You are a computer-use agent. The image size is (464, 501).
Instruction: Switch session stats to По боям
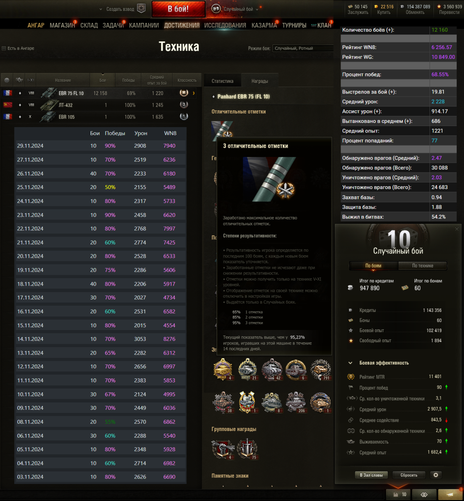pos(373,266)
